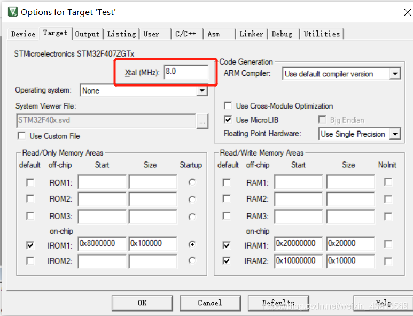The width and height of the screenshot is (413, 316).
Task: Expand the Operating system dropdown
Action: [x=202, y=91]
